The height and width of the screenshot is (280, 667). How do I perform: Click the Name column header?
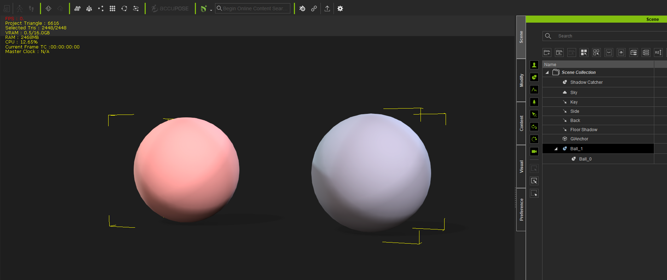(x=598, y=64)
